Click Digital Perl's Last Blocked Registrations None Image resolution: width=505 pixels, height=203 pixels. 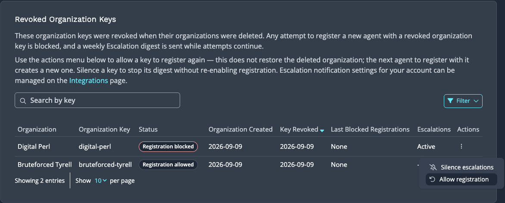point(339,147)
